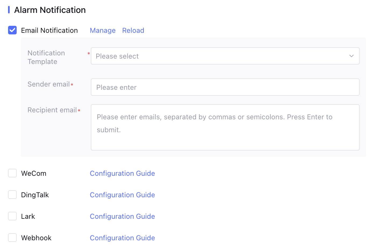Image resolution: width=373 pixels, height=251 pixels.
Task: Open the Notification Template dropdown
Action: tap(220, 56)
